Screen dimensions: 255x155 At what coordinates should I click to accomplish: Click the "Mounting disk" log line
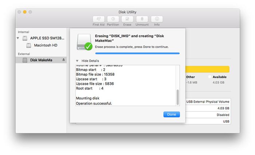point(87,98)
